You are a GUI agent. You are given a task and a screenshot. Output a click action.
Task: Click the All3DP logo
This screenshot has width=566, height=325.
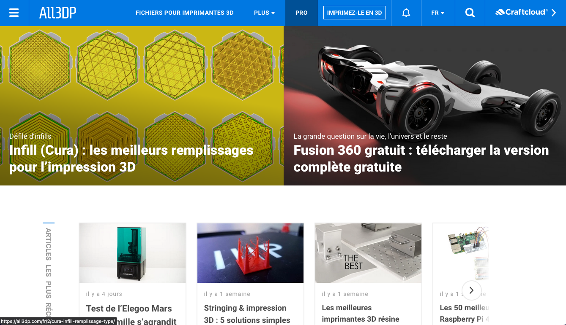point(57,13)
